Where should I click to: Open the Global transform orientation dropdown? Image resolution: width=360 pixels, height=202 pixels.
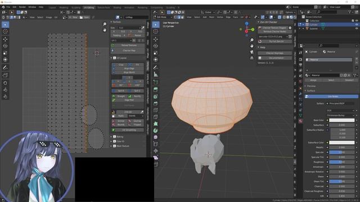[x=208, y=12]
